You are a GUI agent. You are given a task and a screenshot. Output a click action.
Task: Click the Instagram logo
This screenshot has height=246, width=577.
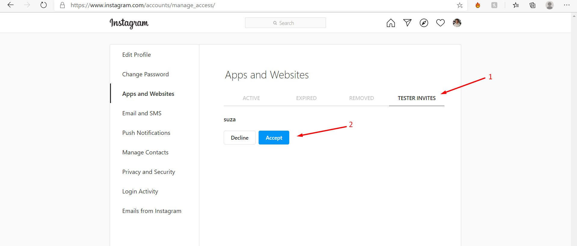pyautogui.click(x=129, y=23)
